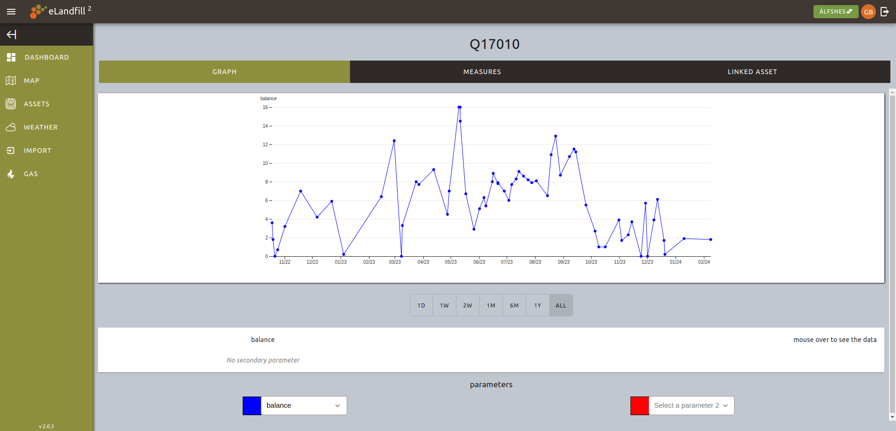Select the 1W time range
The image size is (896, 431).
pyautogui.click(x=444, y=306)
